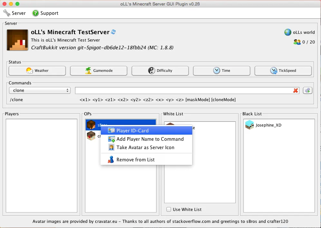Open the TickSpeed status button
This screenshot has height=228, width=321.
pyautogui.click(x=283, y=71)
